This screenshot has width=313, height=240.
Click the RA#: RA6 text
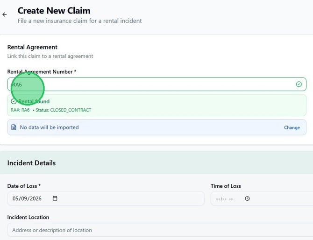coord(20,110)
